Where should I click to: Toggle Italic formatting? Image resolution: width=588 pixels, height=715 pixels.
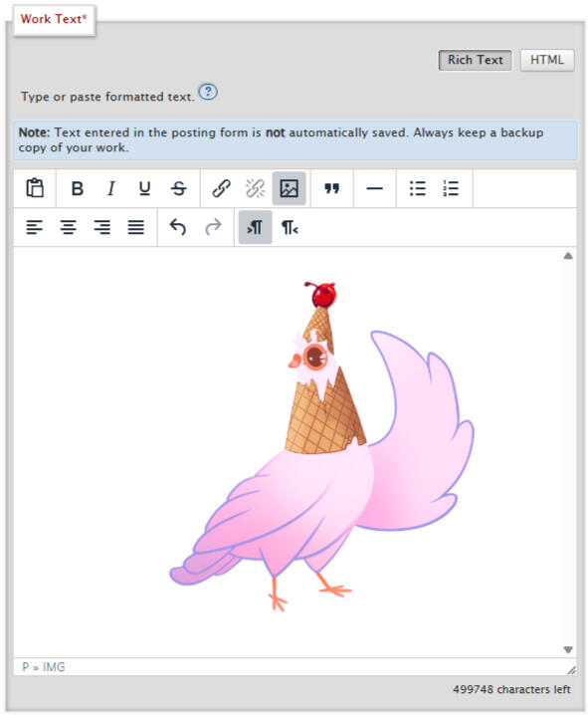pos(111,188)
